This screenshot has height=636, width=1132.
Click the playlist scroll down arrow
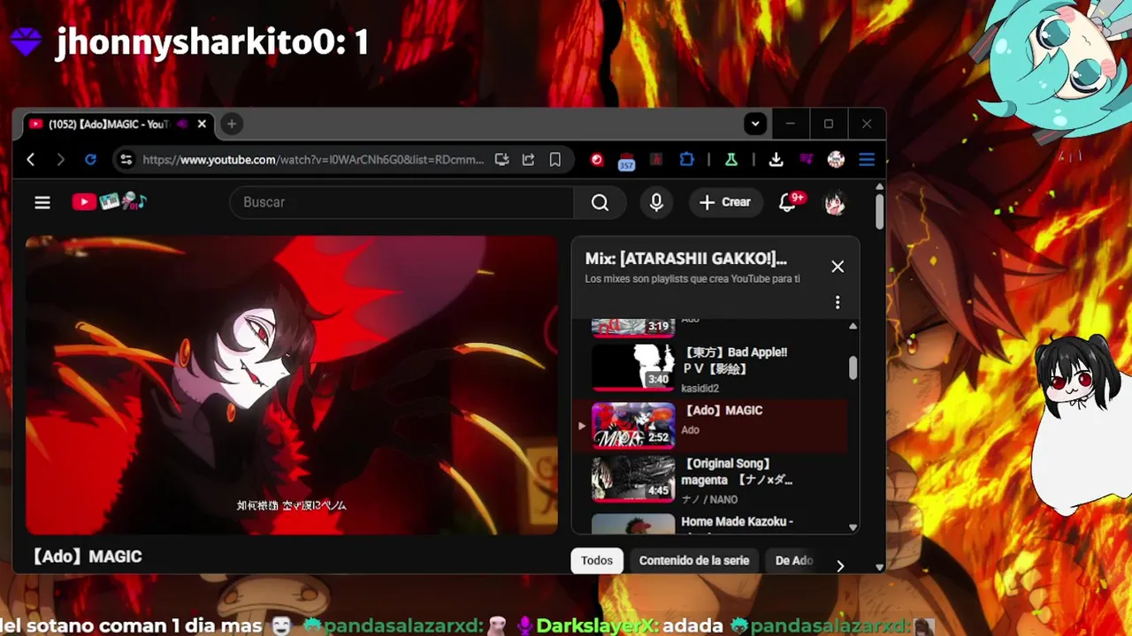[x=853, y=527]
